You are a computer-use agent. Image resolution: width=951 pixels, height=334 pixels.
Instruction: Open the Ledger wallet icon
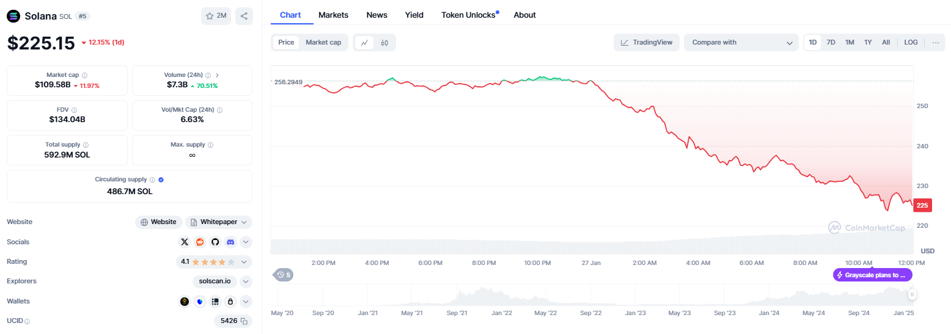coord(215,301)
